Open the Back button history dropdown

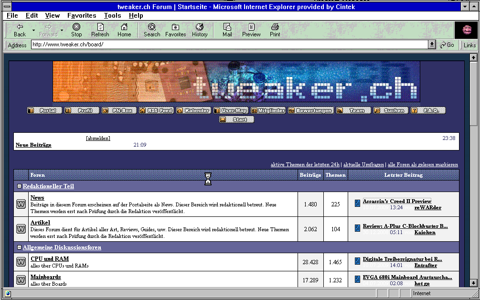pos(33,30)
